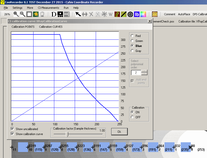Click the zoom in magnifier icon

(x=16, y=14)
